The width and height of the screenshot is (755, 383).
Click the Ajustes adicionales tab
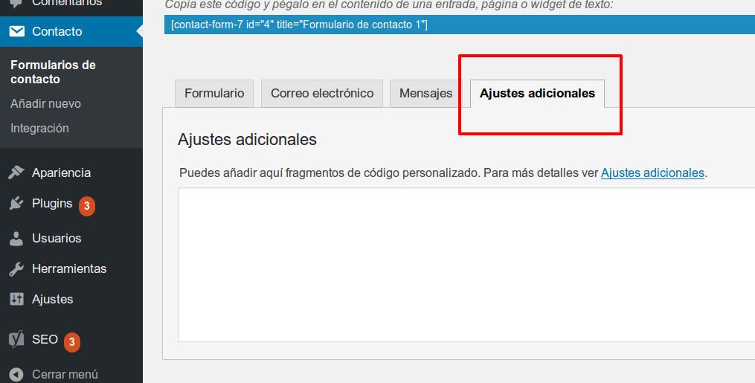(537, 94)
